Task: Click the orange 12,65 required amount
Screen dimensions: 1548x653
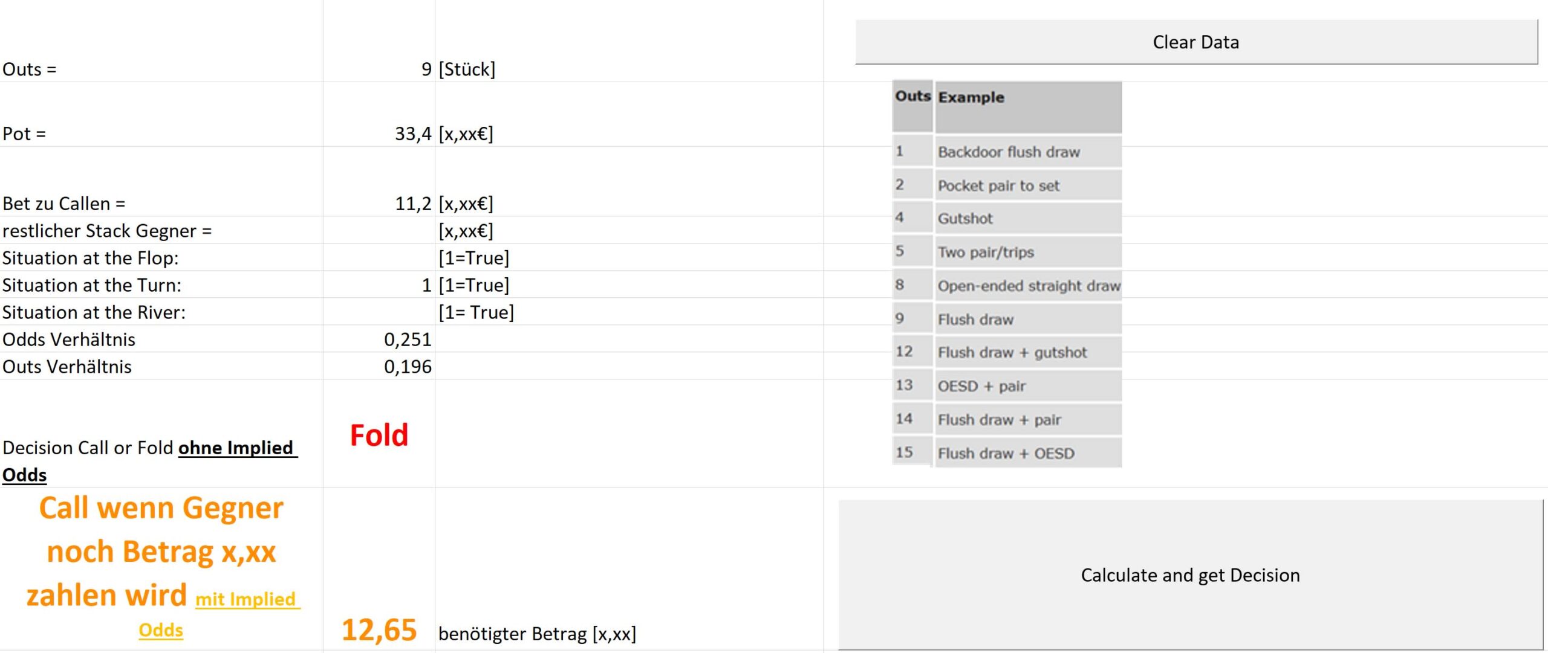Action: [x=379, y=629]
